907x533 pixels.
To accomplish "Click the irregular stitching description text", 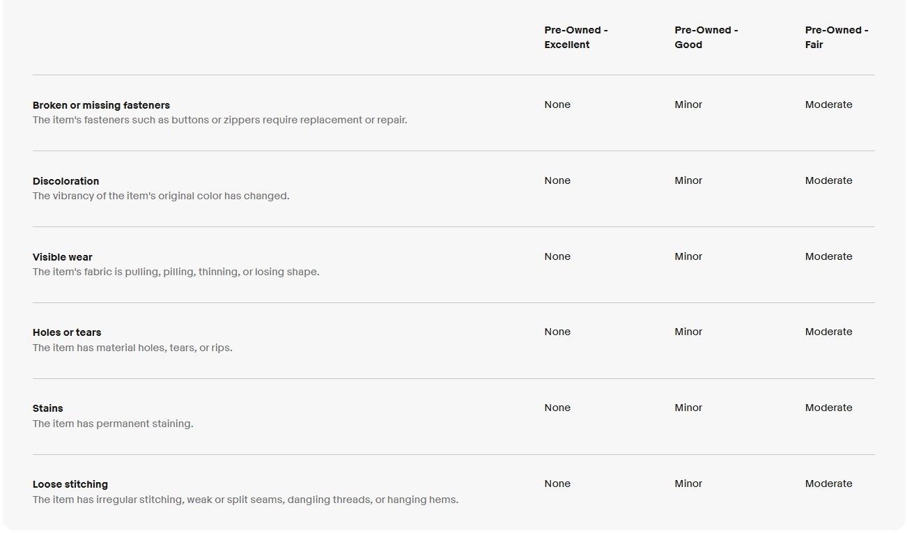I will pyautogui.click(x=245, y=500).
